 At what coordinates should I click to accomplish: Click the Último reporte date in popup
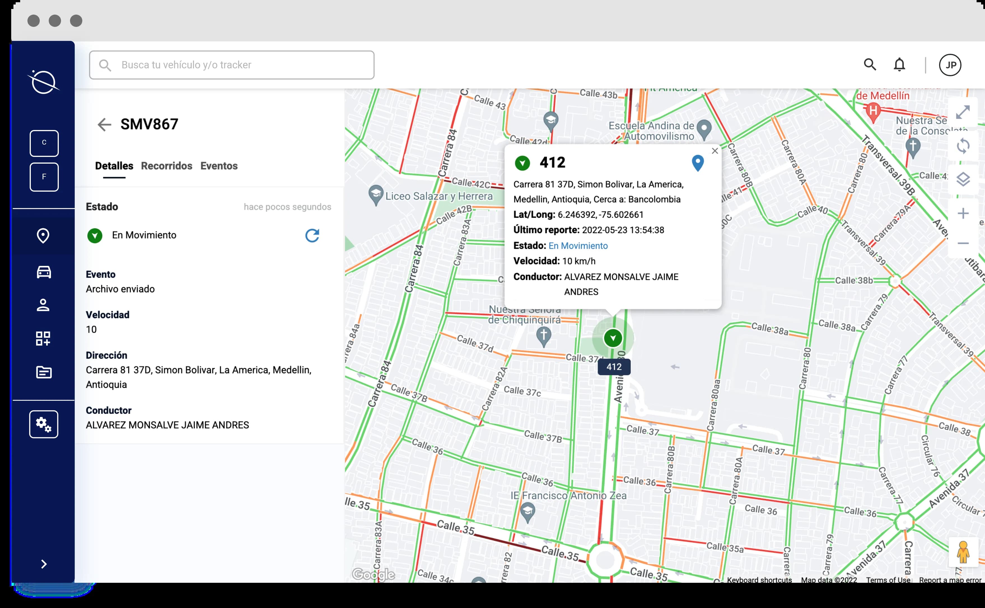[x=623, y=230]
